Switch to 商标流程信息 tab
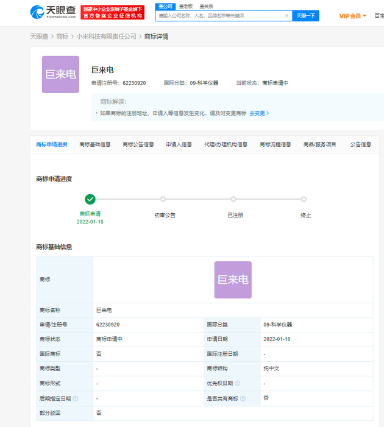 (276, 144)
